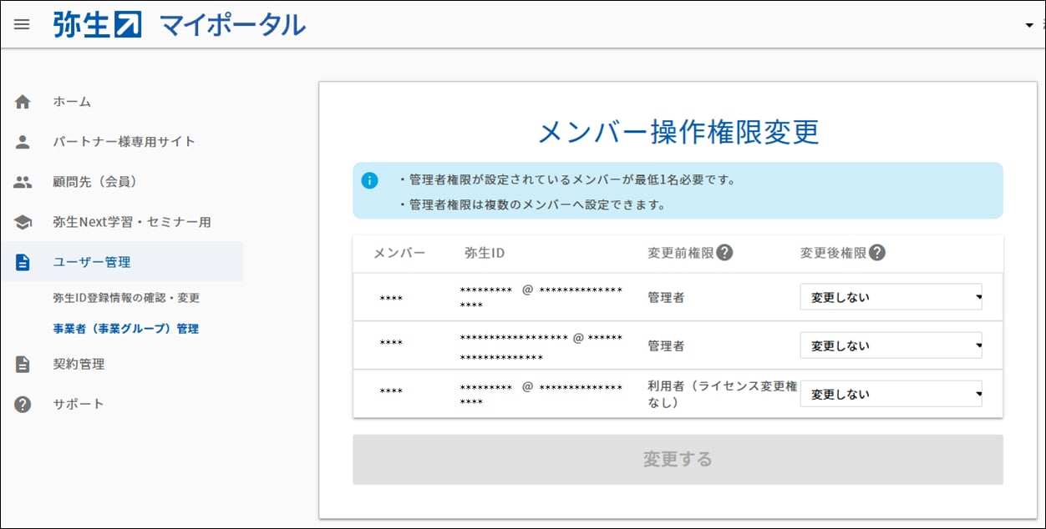This screenshot has height=529, width=1046.
Task: Click help icon next to 変更後権限
Action: (x=877, y=253)
